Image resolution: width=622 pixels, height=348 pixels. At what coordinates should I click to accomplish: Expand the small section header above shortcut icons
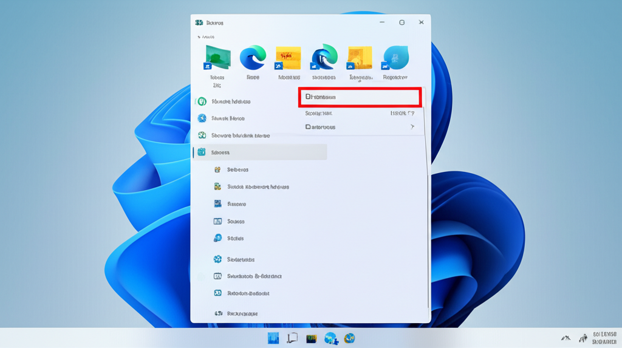(207, 37)
